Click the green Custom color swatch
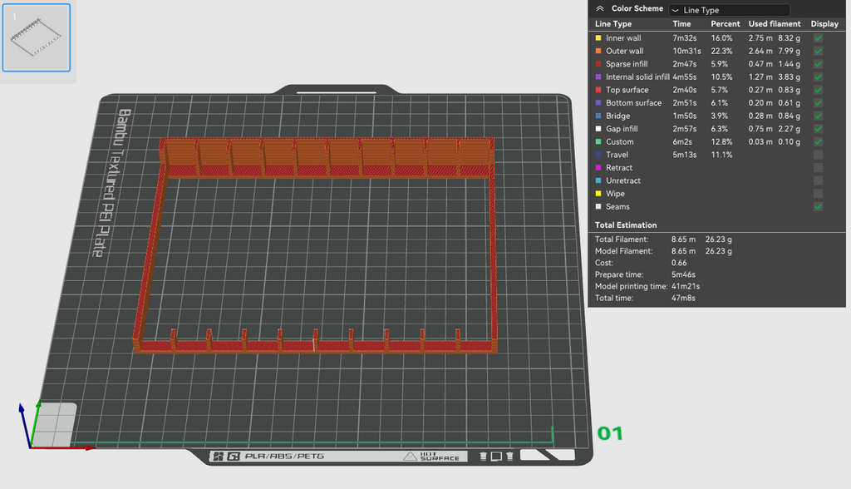The width and height of the screenshot is (851, 489). 598,142
